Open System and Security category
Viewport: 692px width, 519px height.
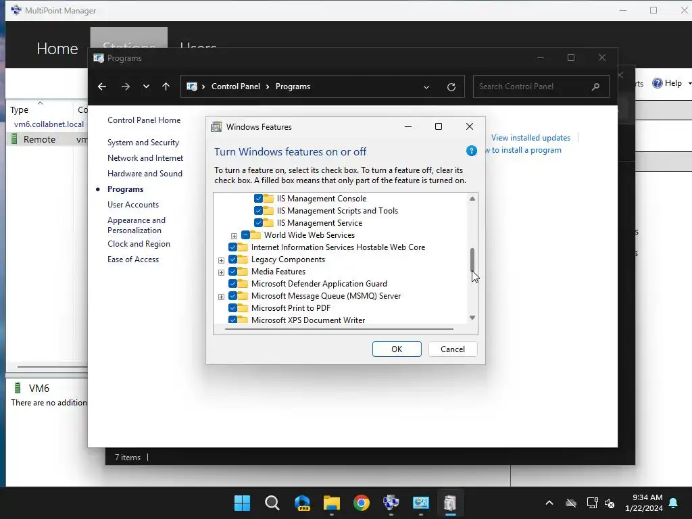click(143, 143)
